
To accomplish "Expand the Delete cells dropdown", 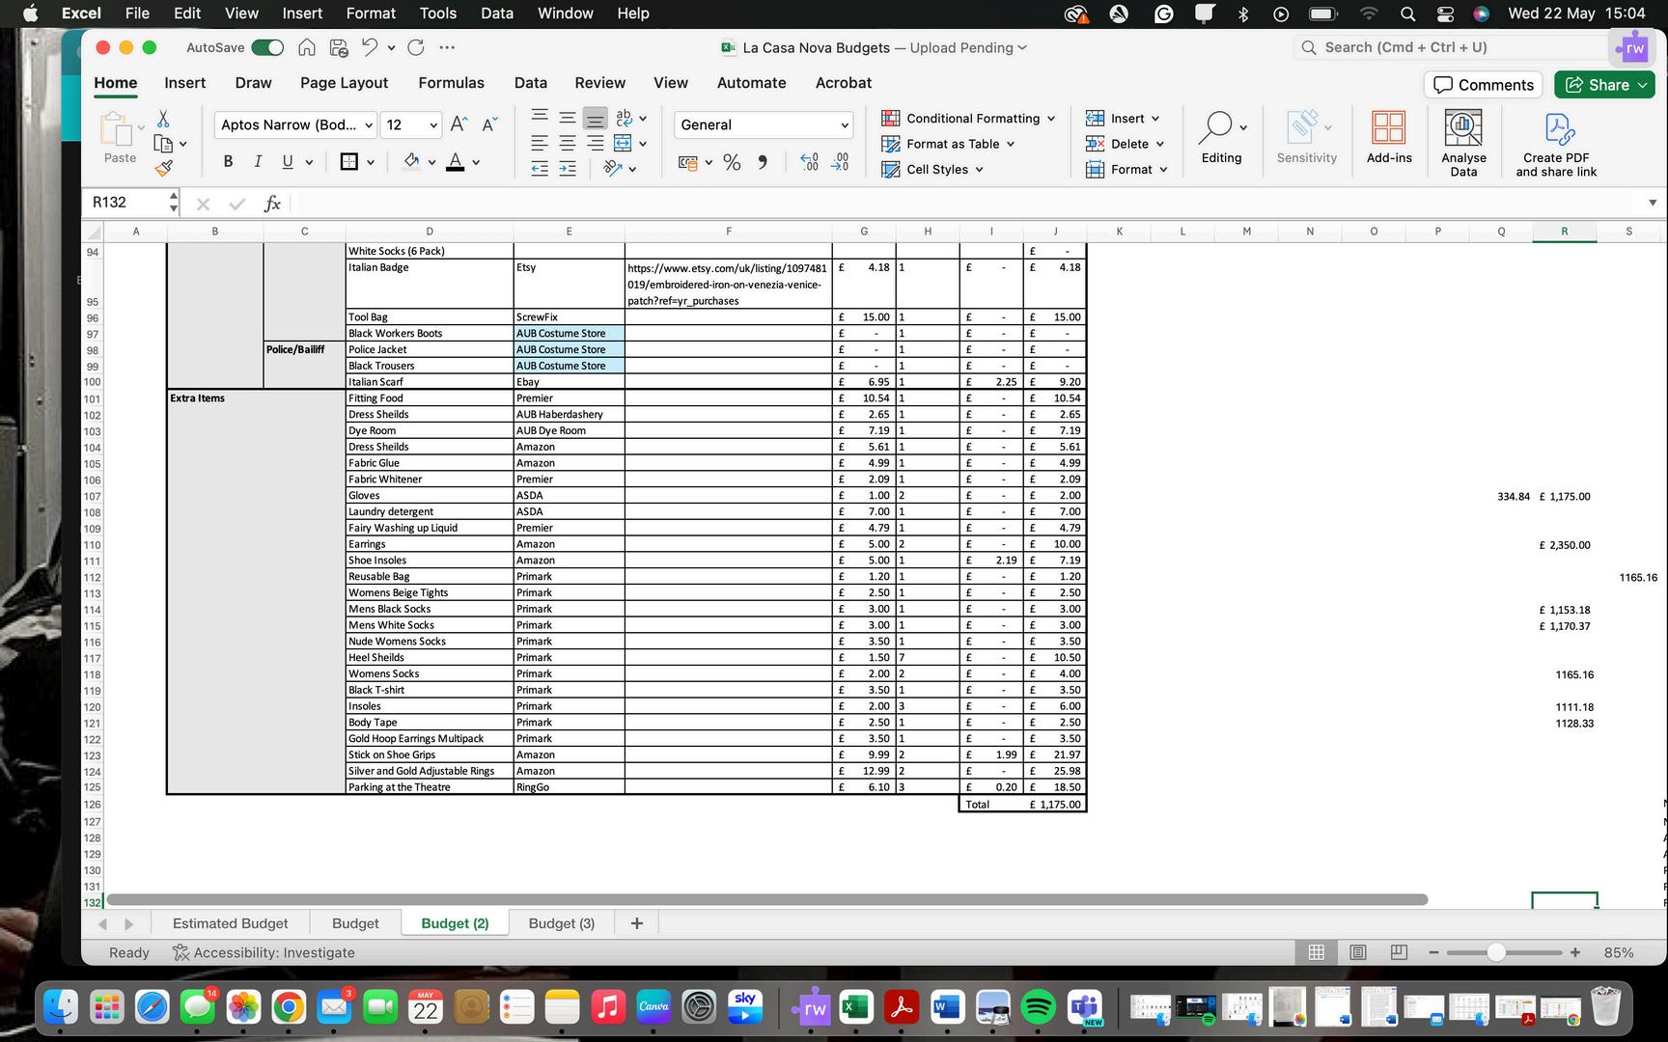I will click(x=1160, y=144).
